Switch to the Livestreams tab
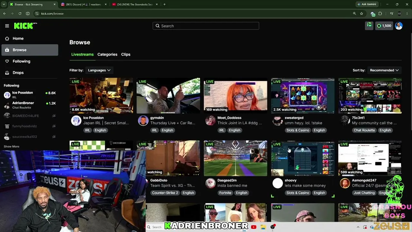 82,54
